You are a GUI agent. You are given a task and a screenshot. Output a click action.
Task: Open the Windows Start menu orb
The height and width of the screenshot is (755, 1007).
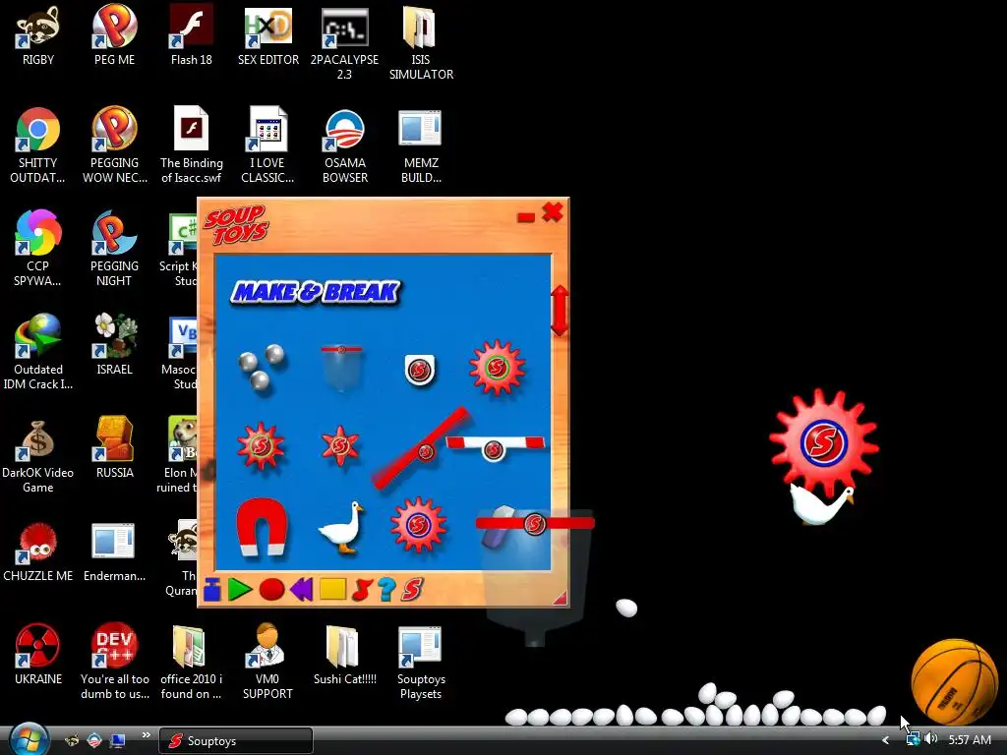click(x=29, y=738)
